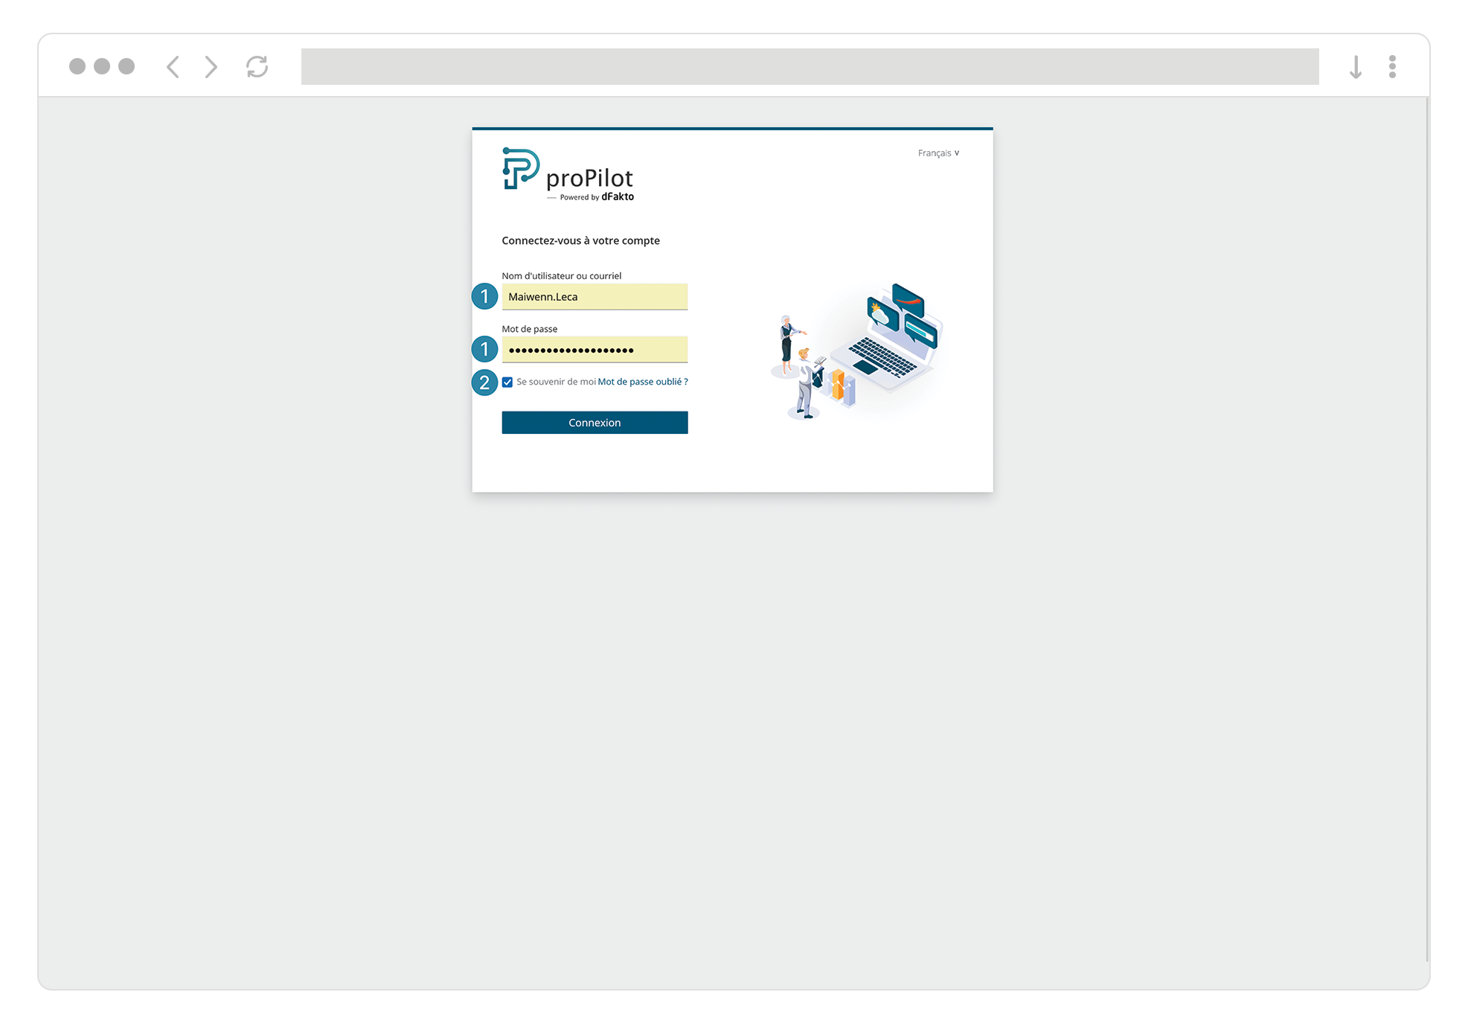
Task: Click the Connexion button
Action: tap(594, 422)
